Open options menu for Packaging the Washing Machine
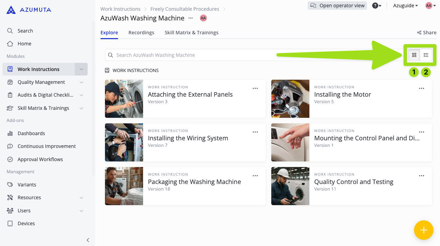 (x=255, y=176)
